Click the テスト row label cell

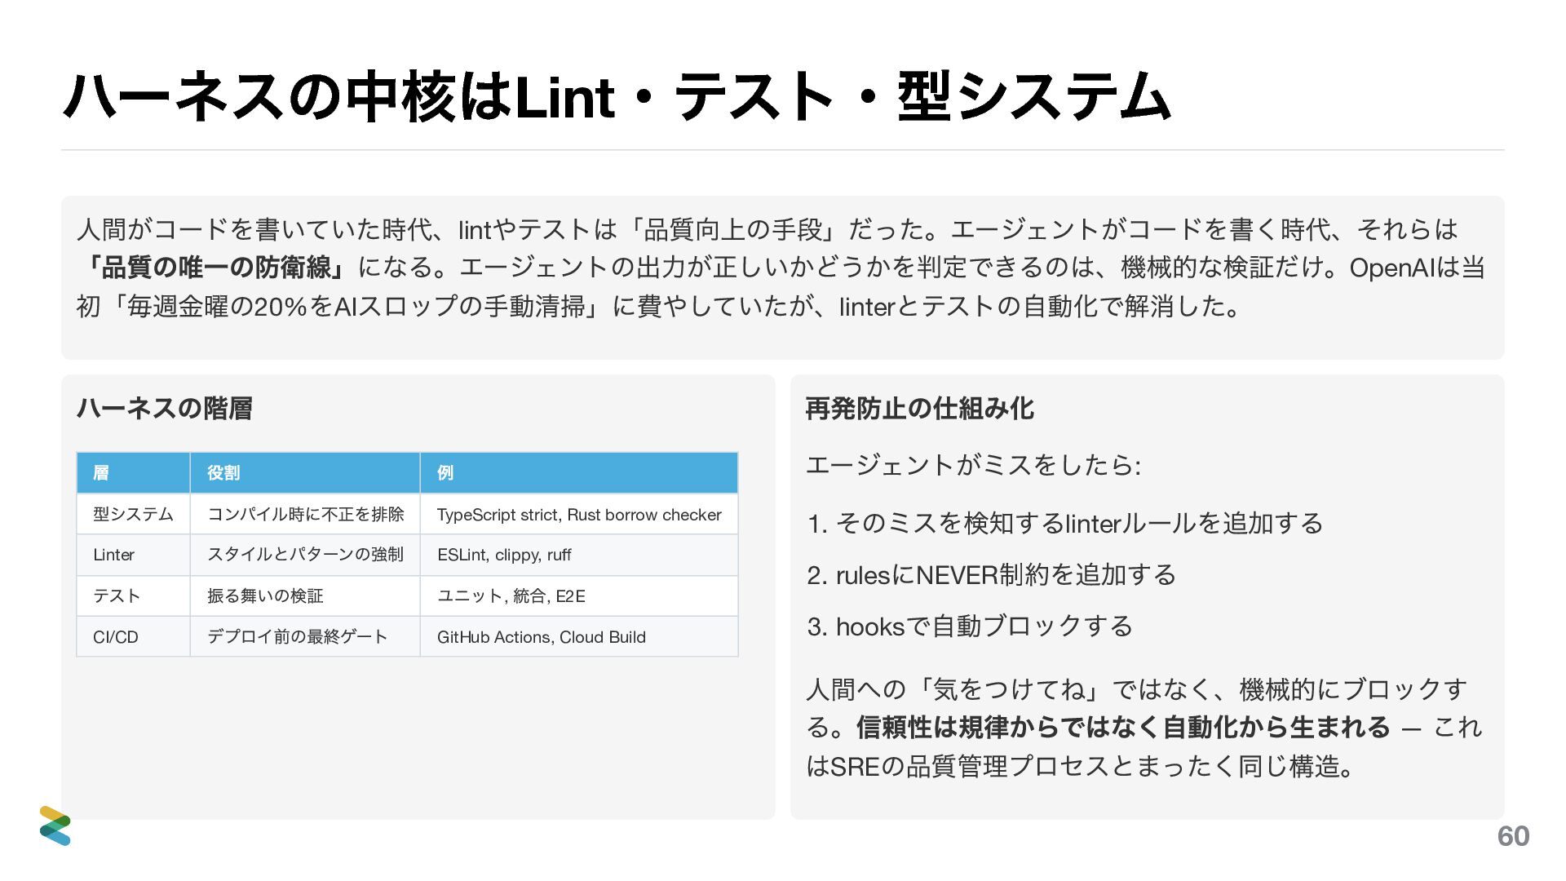click(117, 596)
